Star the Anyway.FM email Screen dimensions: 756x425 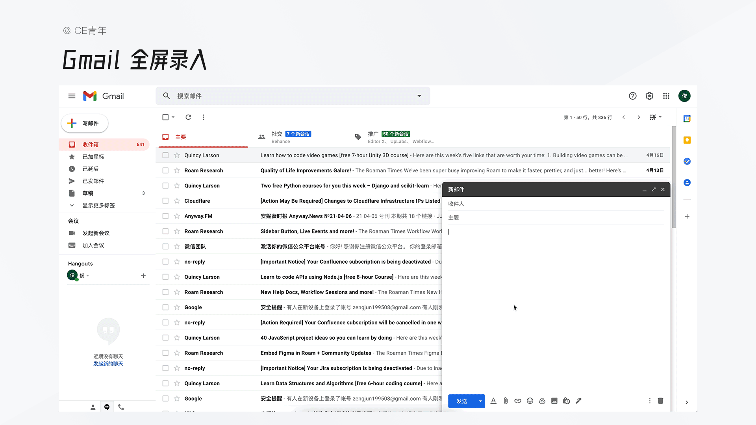point(177,216)
